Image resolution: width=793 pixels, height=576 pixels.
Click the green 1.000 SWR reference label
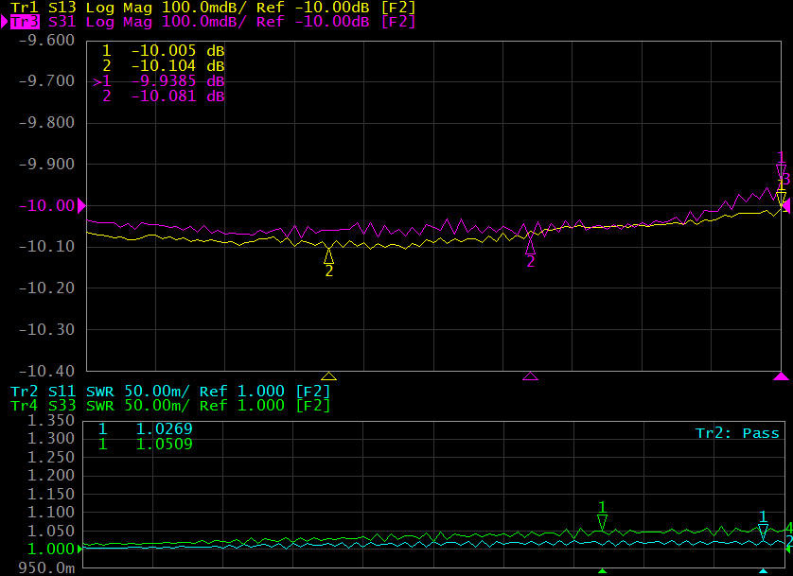point(50,549)
